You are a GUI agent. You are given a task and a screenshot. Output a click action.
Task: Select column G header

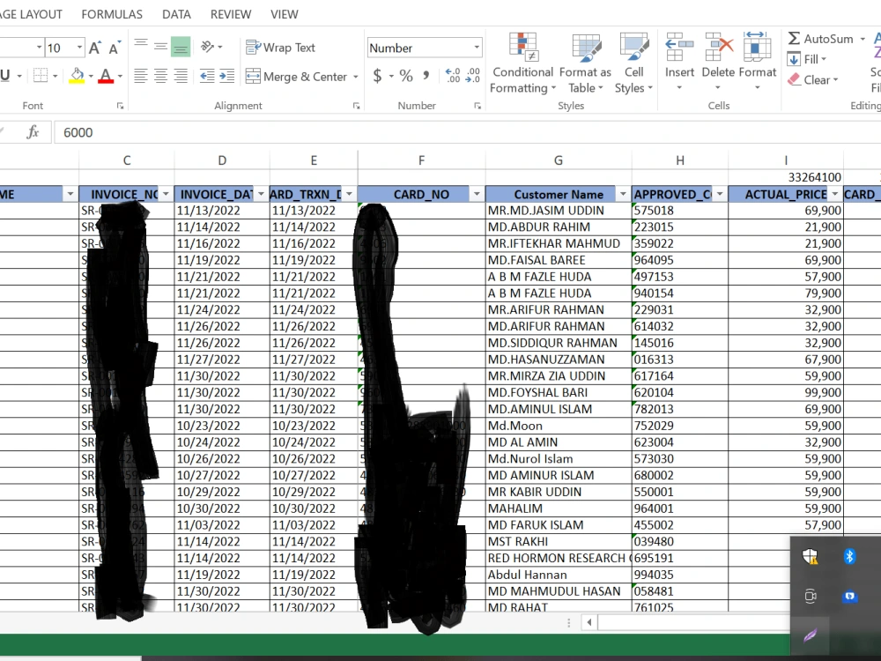(x=558, y=160)
